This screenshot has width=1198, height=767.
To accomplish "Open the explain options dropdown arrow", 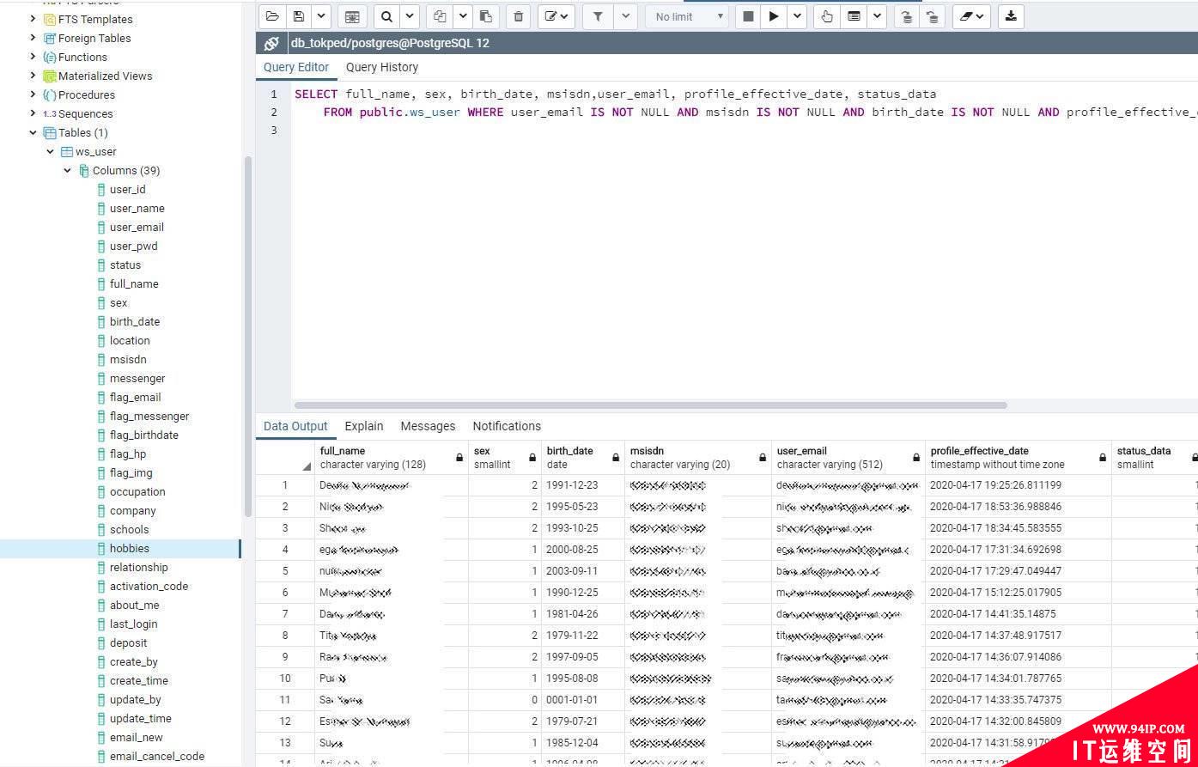I will 877,16.
